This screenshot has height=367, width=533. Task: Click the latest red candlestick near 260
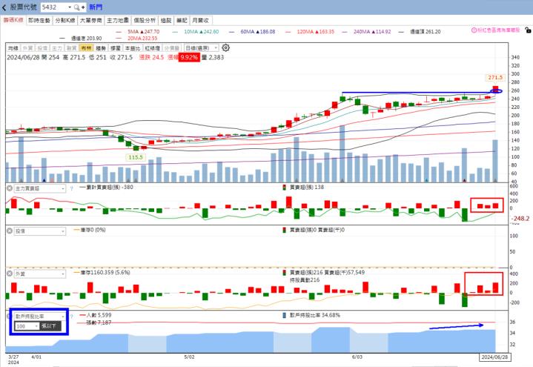[x=496, y=90]
